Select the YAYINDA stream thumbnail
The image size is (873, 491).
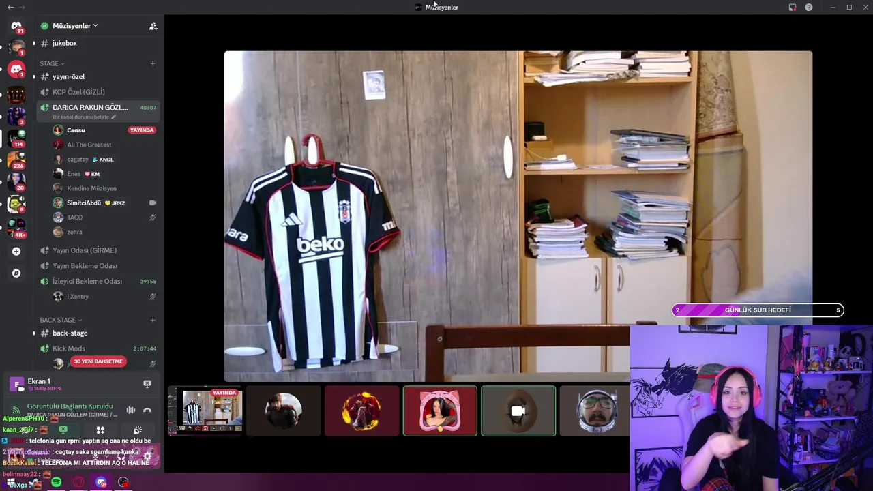[x=205, y=411]
